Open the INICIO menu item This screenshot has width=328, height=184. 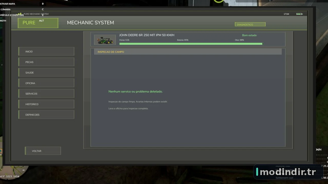coord(46,51)
